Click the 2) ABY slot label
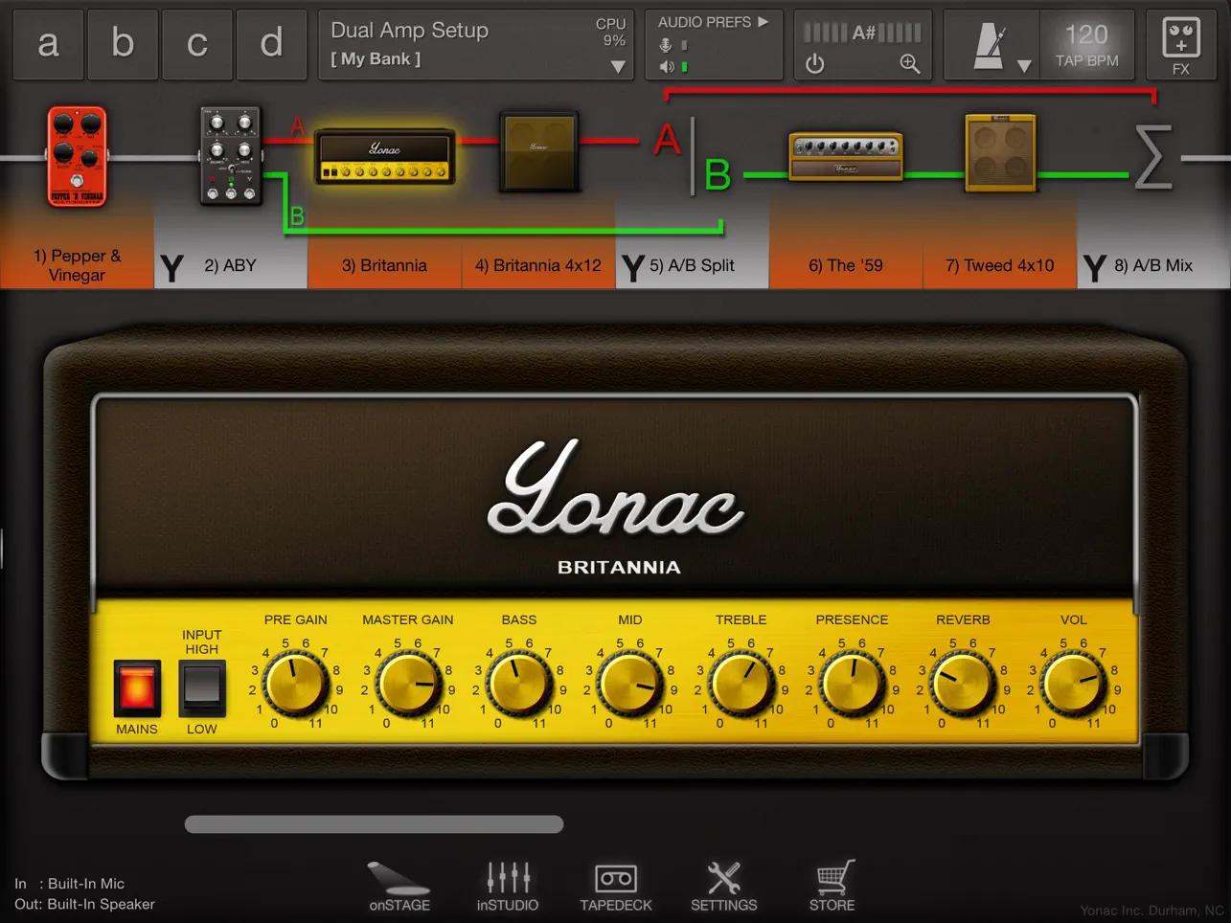The image size is (1231, 923). pos(230,265)
